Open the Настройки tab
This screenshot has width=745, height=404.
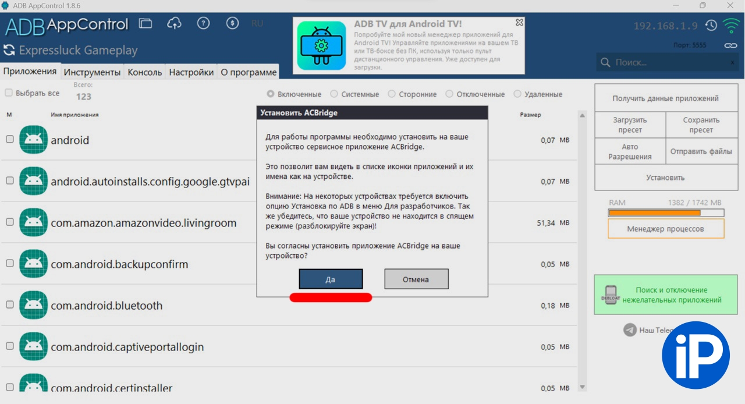191,72
